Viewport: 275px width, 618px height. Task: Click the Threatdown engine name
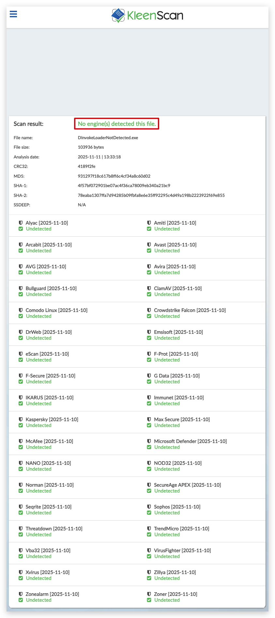point(54,529)
